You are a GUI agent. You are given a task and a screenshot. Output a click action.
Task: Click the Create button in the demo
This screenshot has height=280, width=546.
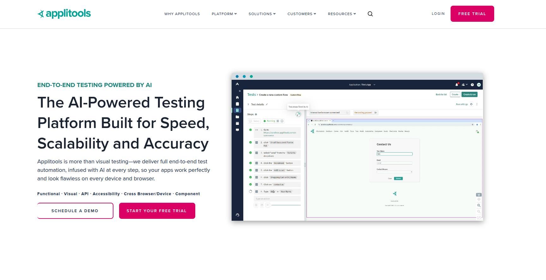455,94
